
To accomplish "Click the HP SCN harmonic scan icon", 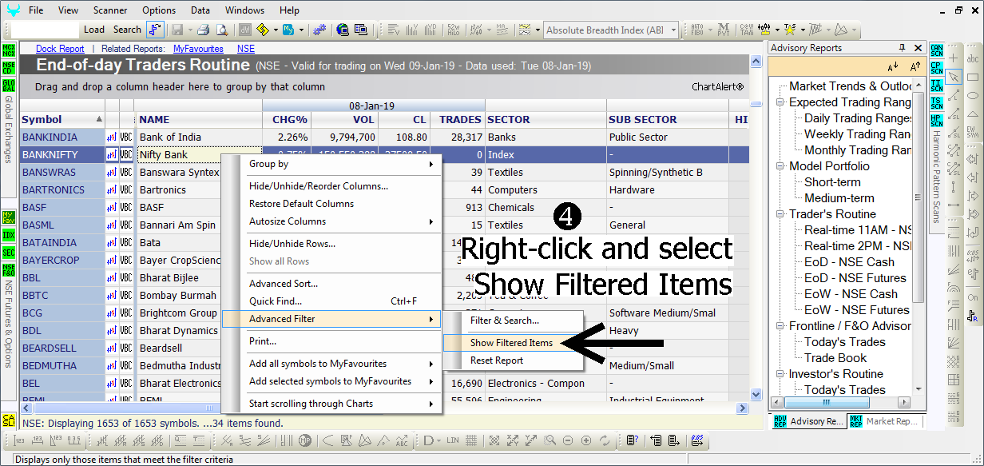I will (x=937, y=121).
